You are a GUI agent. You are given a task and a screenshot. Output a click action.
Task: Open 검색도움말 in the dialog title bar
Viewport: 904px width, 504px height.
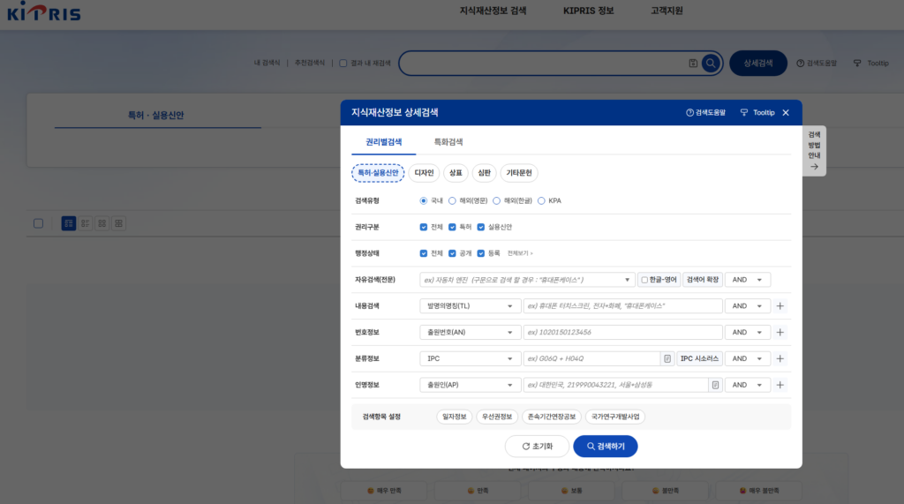[x=705, y=112]
